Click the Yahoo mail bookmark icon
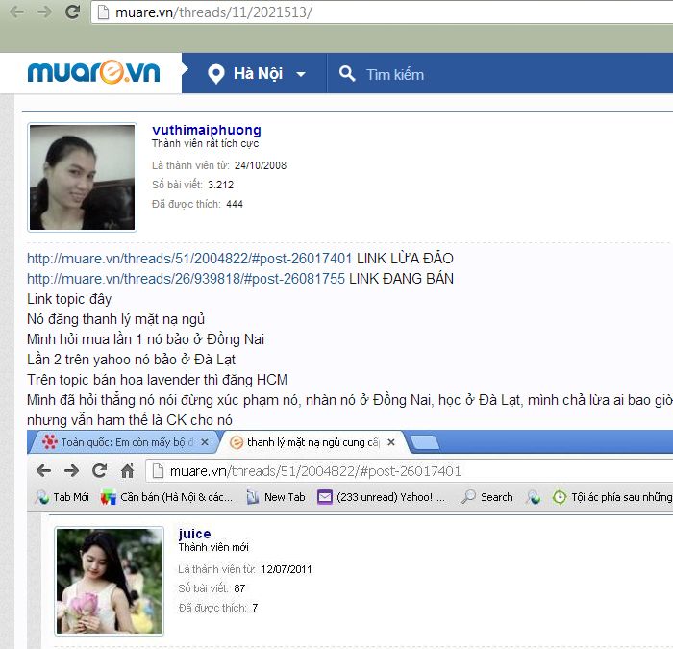The width and height of the screenshot is (673, 649). pos(324,497)
